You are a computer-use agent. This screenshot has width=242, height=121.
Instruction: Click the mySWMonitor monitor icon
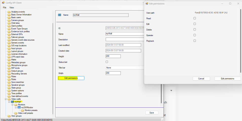(19, 107)
